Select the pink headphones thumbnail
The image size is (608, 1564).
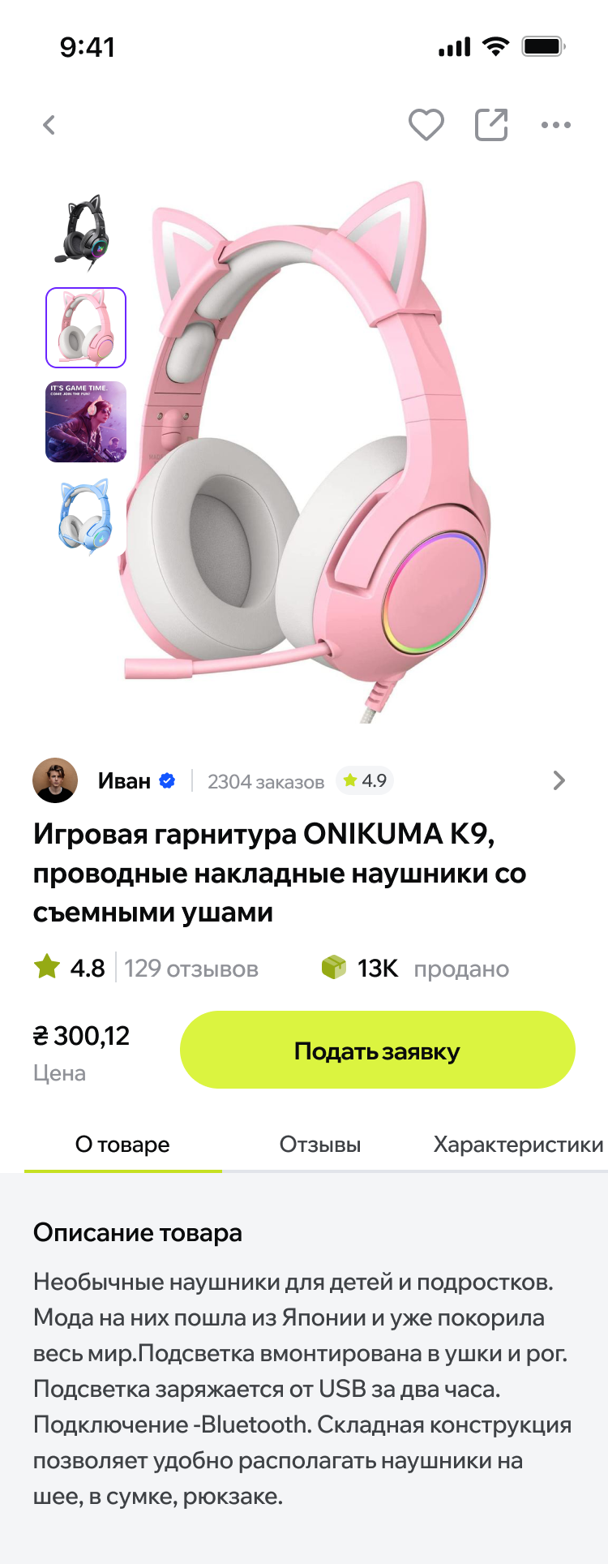[x=86, y=328]
